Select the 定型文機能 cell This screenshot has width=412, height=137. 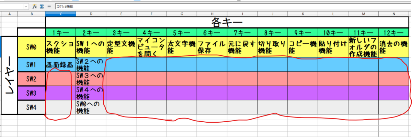click(121, 47)
